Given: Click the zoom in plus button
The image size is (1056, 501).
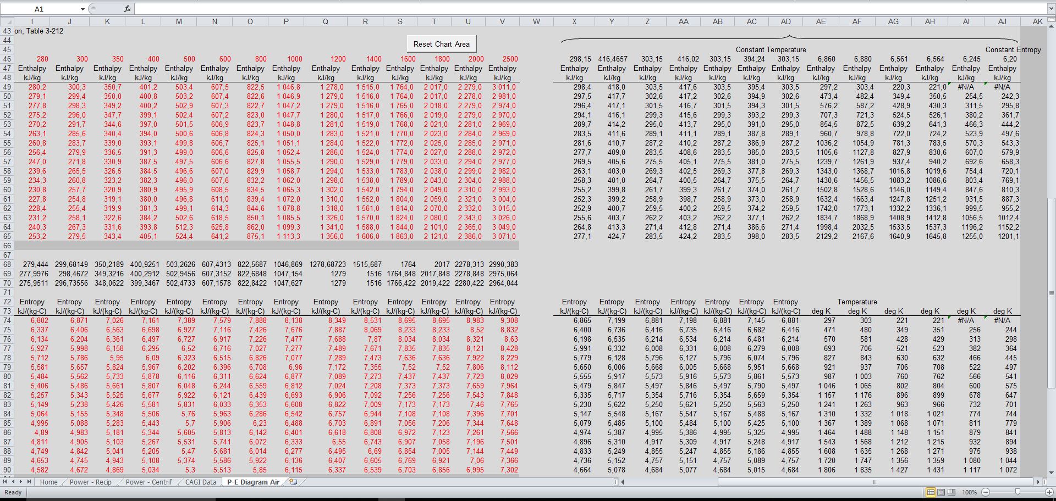Looking at the screenshot, I should click(x=1048, y=492).
